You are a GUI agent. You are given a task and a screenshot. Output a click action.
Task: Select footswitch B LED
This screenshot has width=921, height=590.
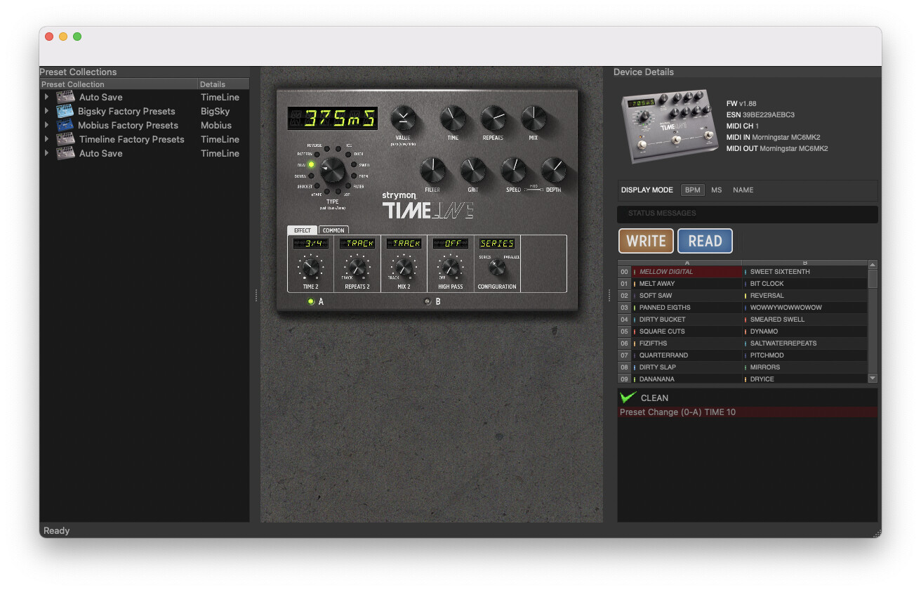[428, 301]
